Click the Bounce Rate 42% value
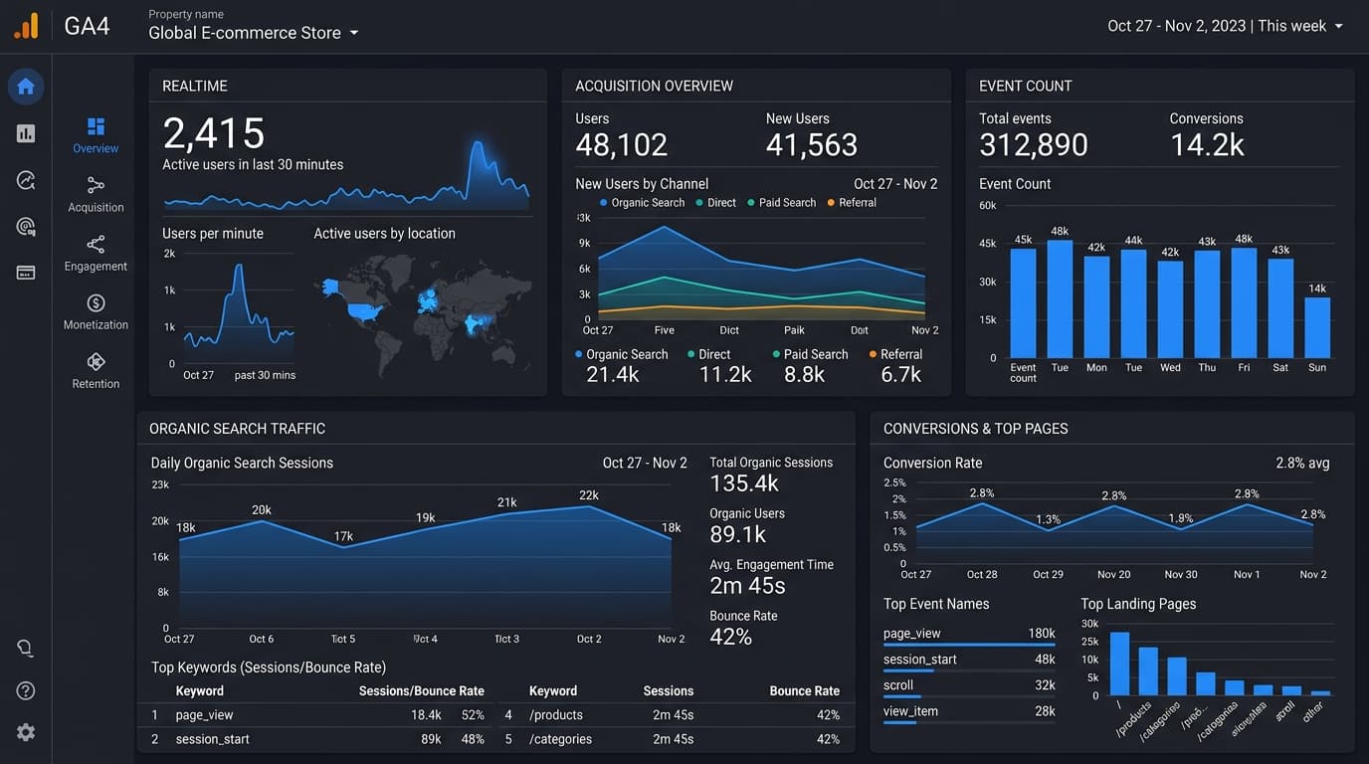 point(730,637)
